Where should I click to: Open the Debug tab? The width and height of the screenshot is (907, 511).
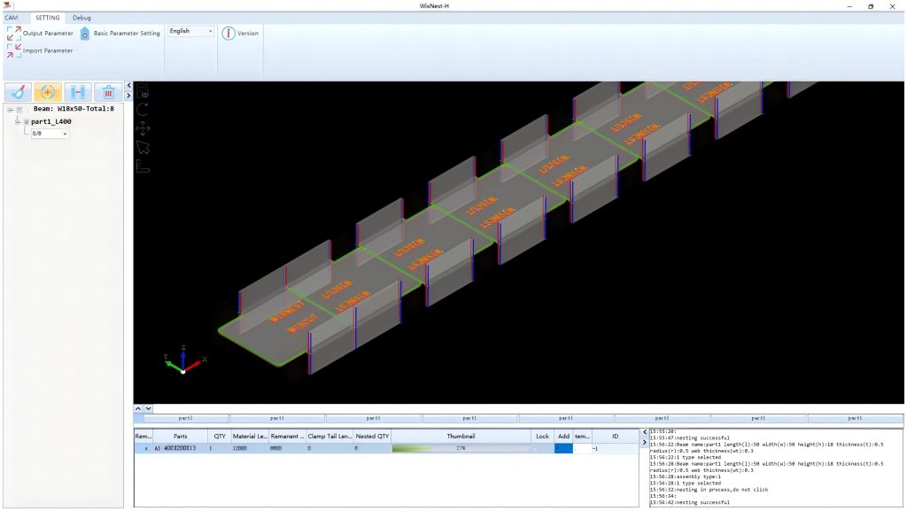[81, 17]
